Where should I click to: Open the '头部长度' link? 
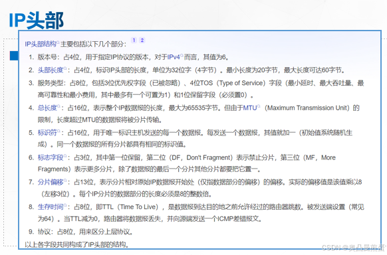tap(51, 70)
